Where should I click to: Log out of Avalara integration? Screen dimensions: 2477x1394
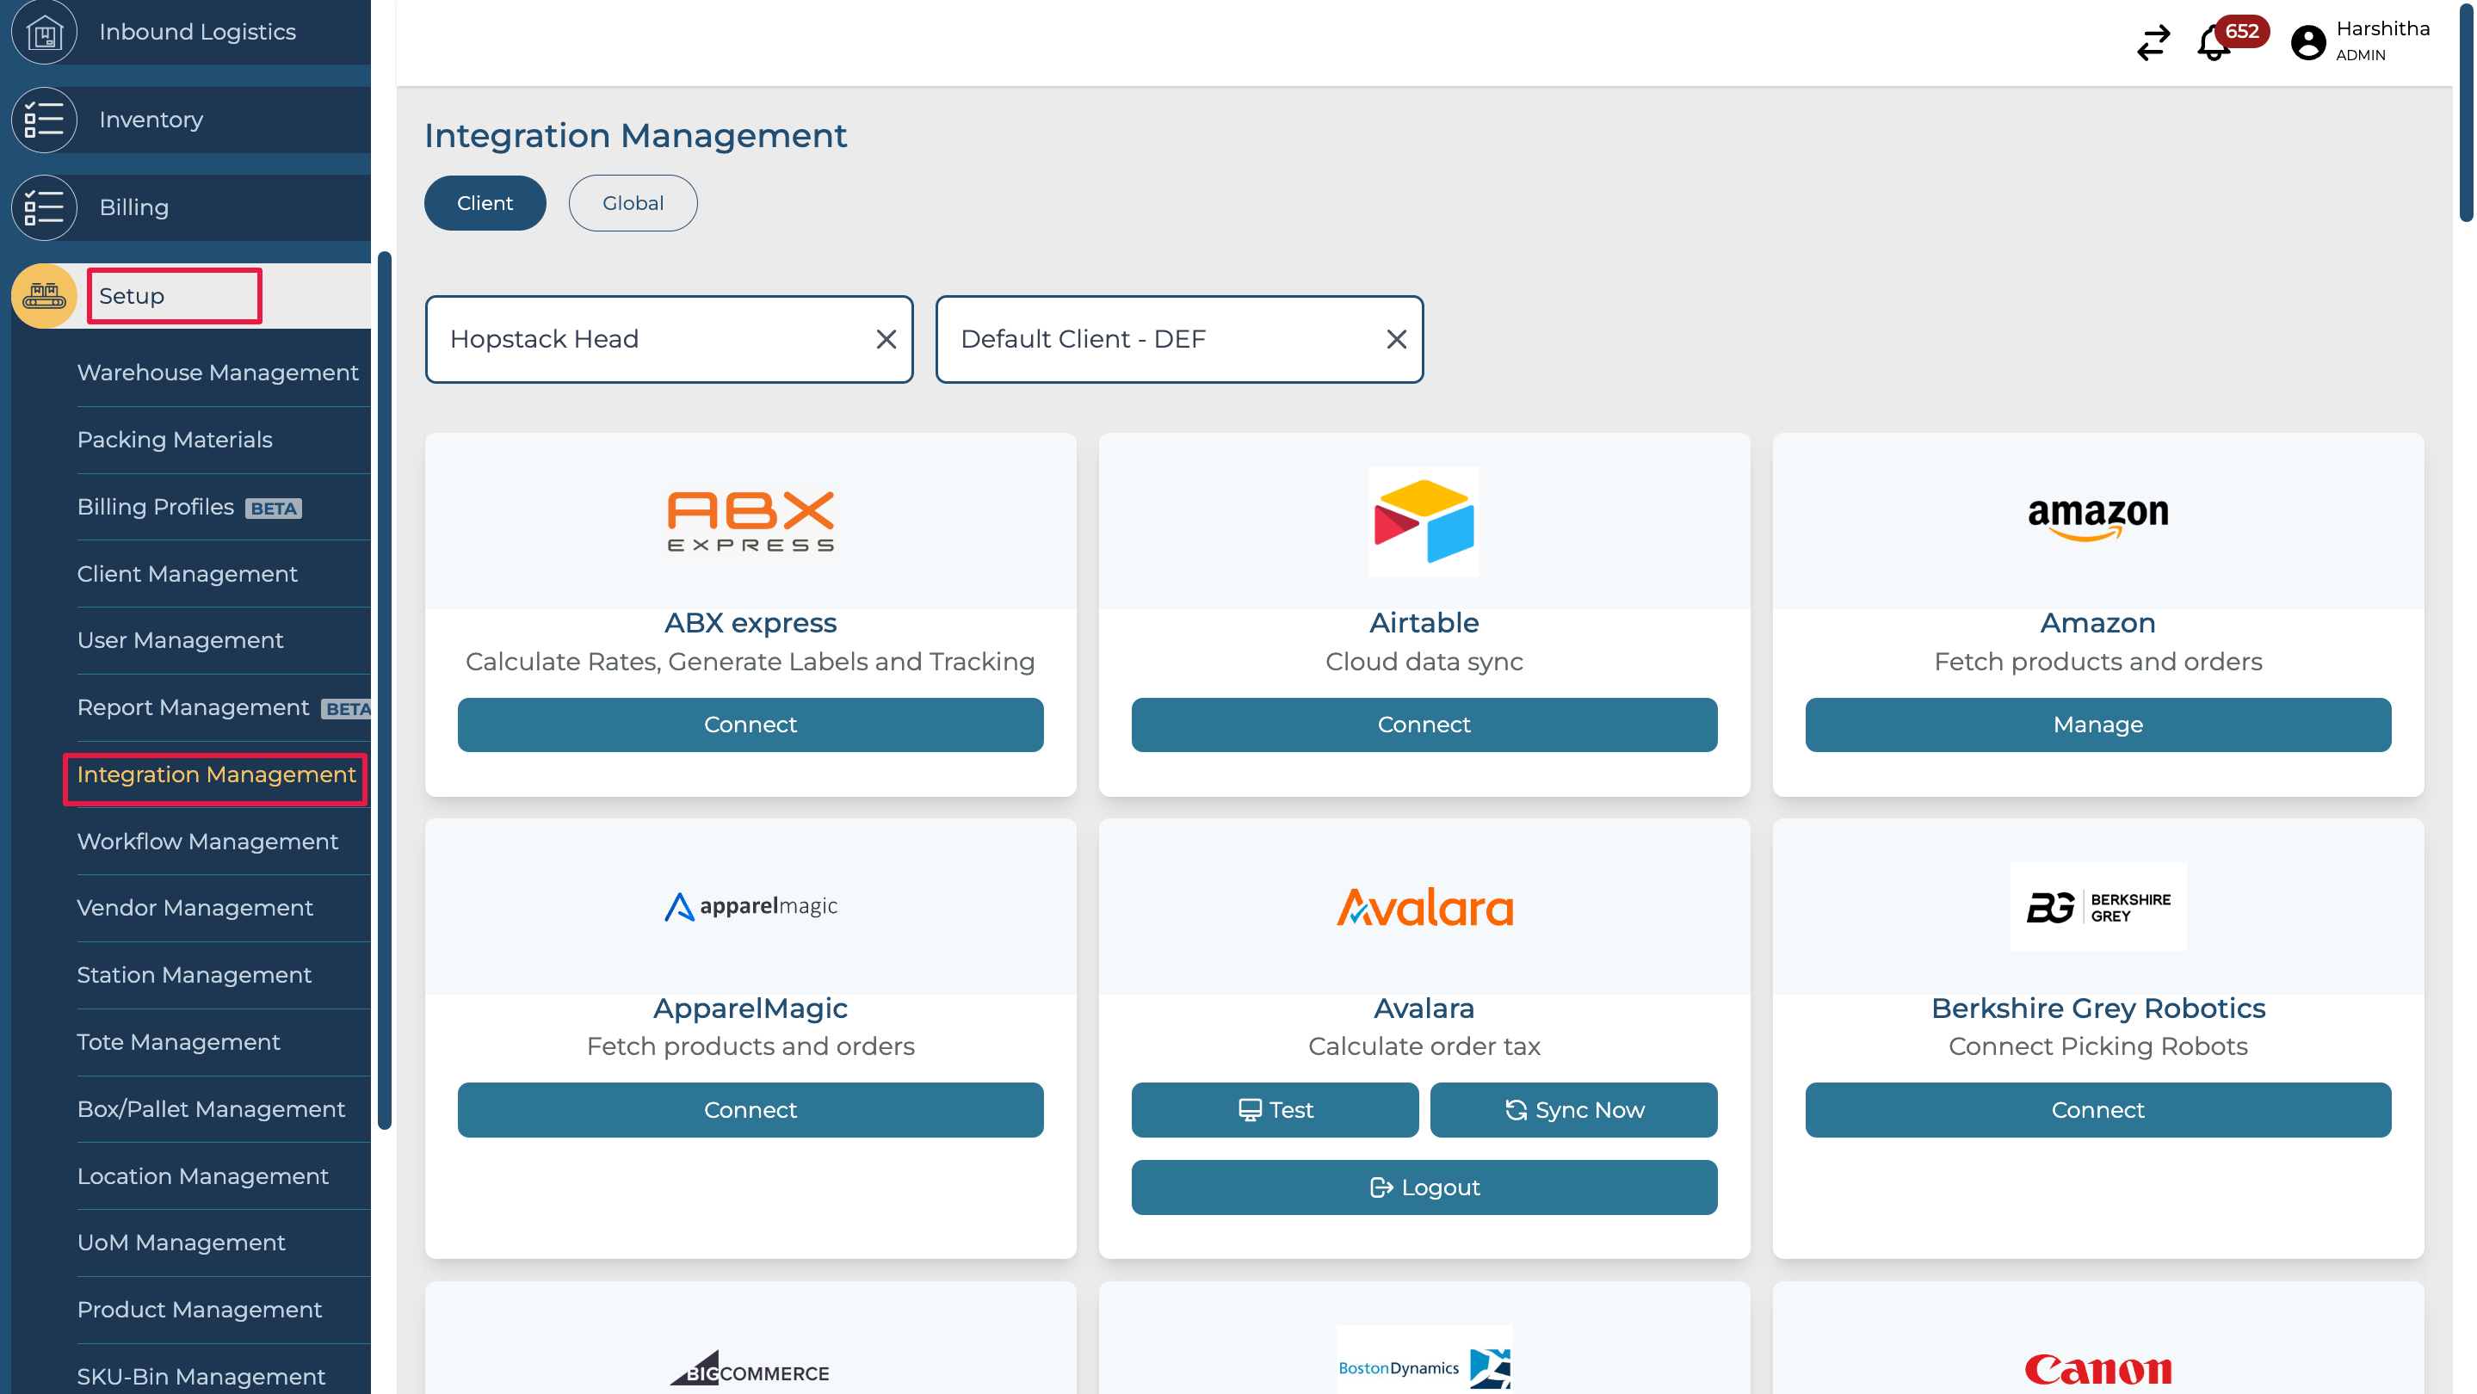coord(1424,1187)
